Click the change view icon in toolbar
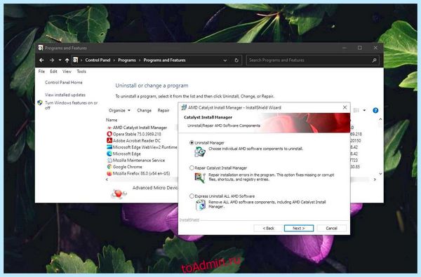This screenshot has width=421, height=277. [356, 110]
